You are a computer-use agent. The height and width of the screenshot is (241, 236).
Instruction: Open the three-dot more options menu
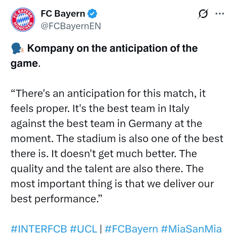click(x=219, y=14)
